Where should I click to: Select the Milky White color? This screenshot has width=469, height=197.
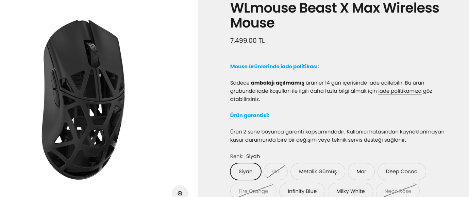coord(350,191)
